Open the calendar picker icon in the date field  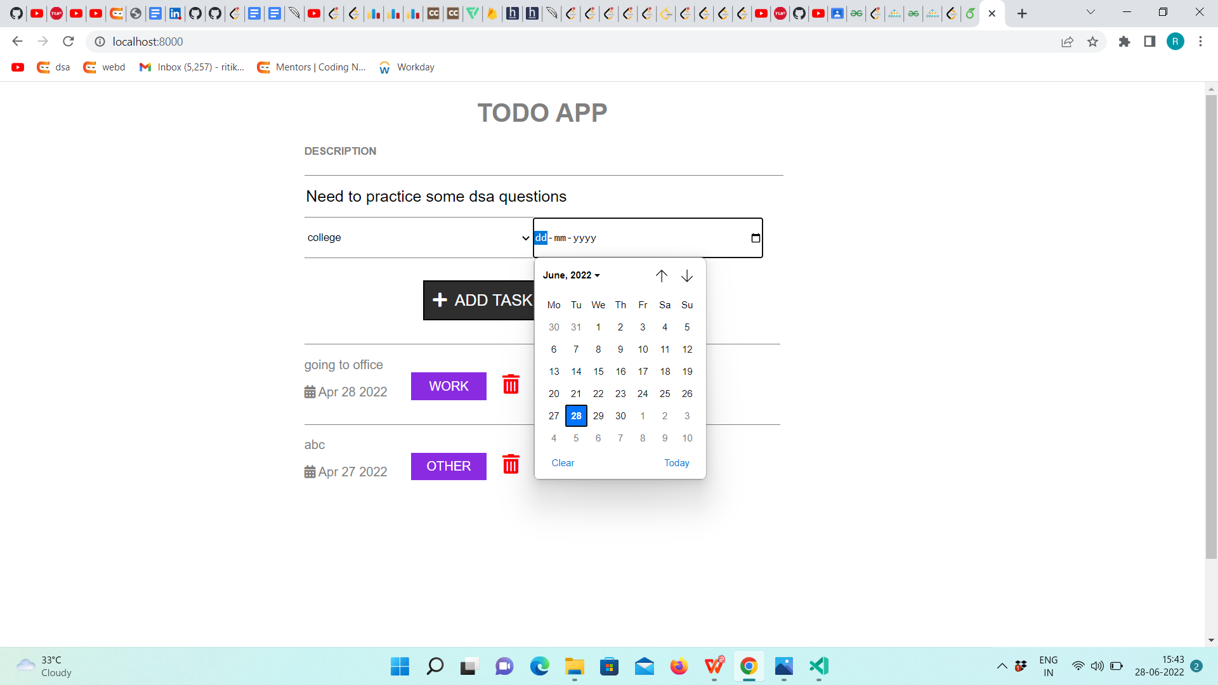(756, 238)
